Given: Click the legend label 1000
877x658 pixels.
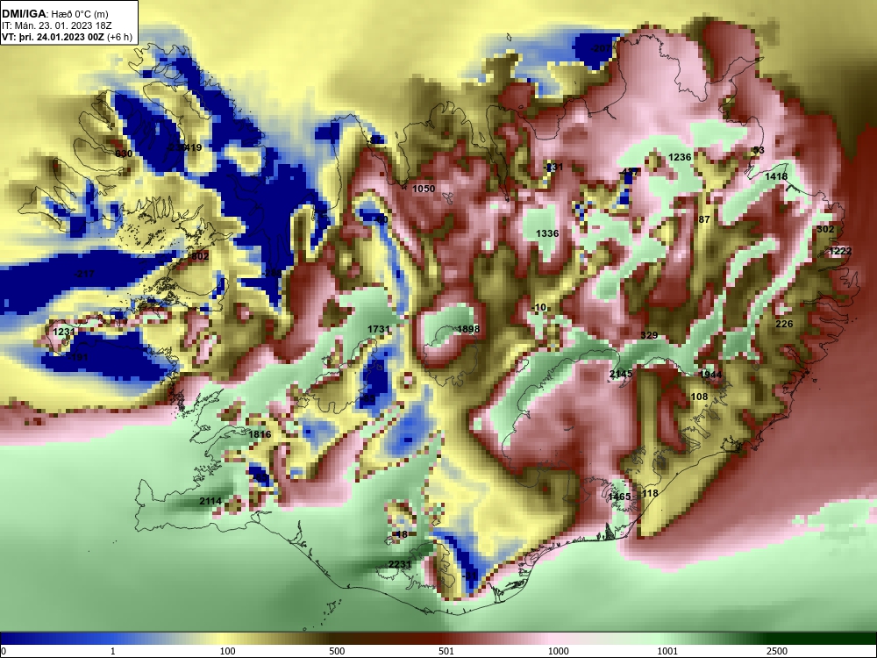Looking at the screenshot, I should 558,651.
